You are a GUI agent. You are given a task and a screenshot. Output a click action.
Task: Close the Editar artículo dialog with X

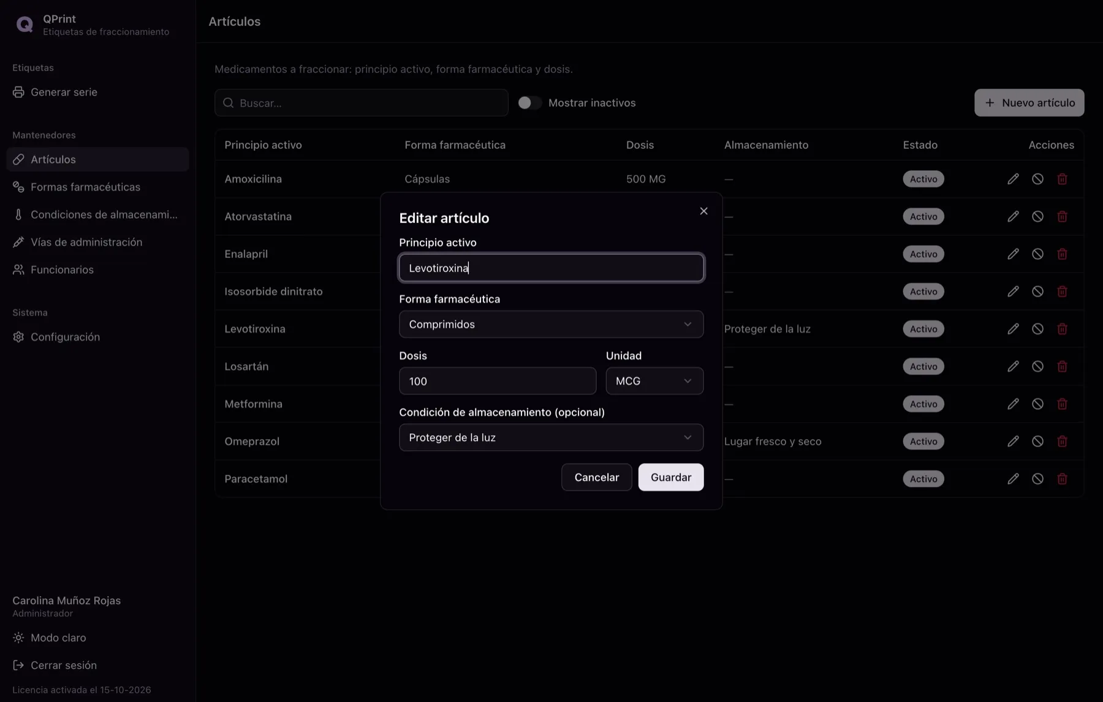coord(703,211)
